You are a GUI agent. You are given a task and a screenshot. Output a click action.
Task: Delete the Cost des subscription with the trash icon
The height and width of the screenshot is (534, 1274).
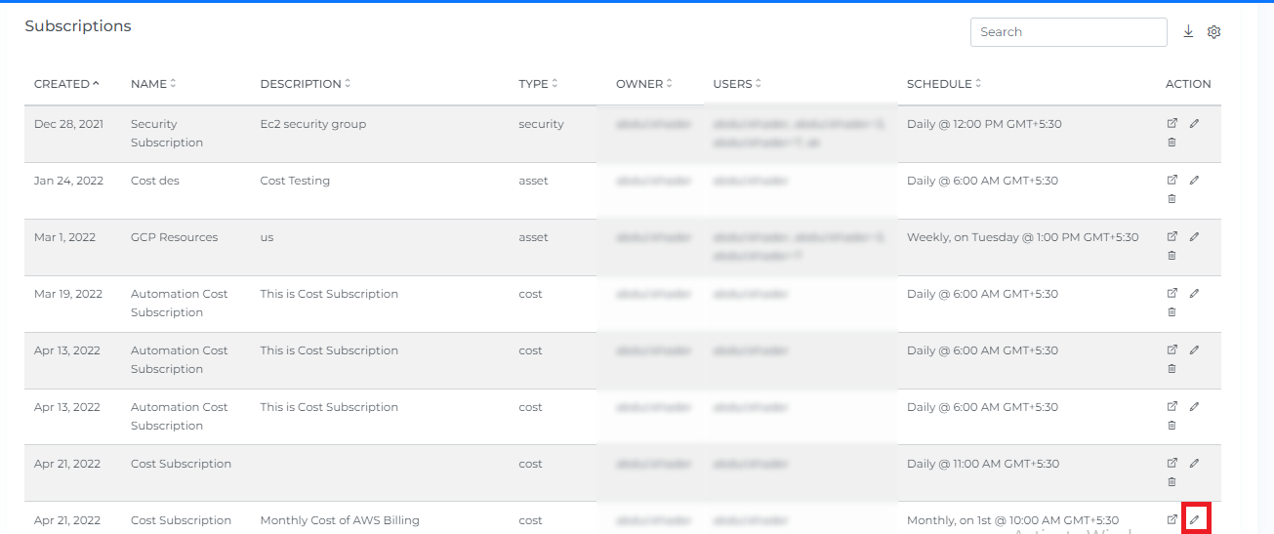point(1172,199)
